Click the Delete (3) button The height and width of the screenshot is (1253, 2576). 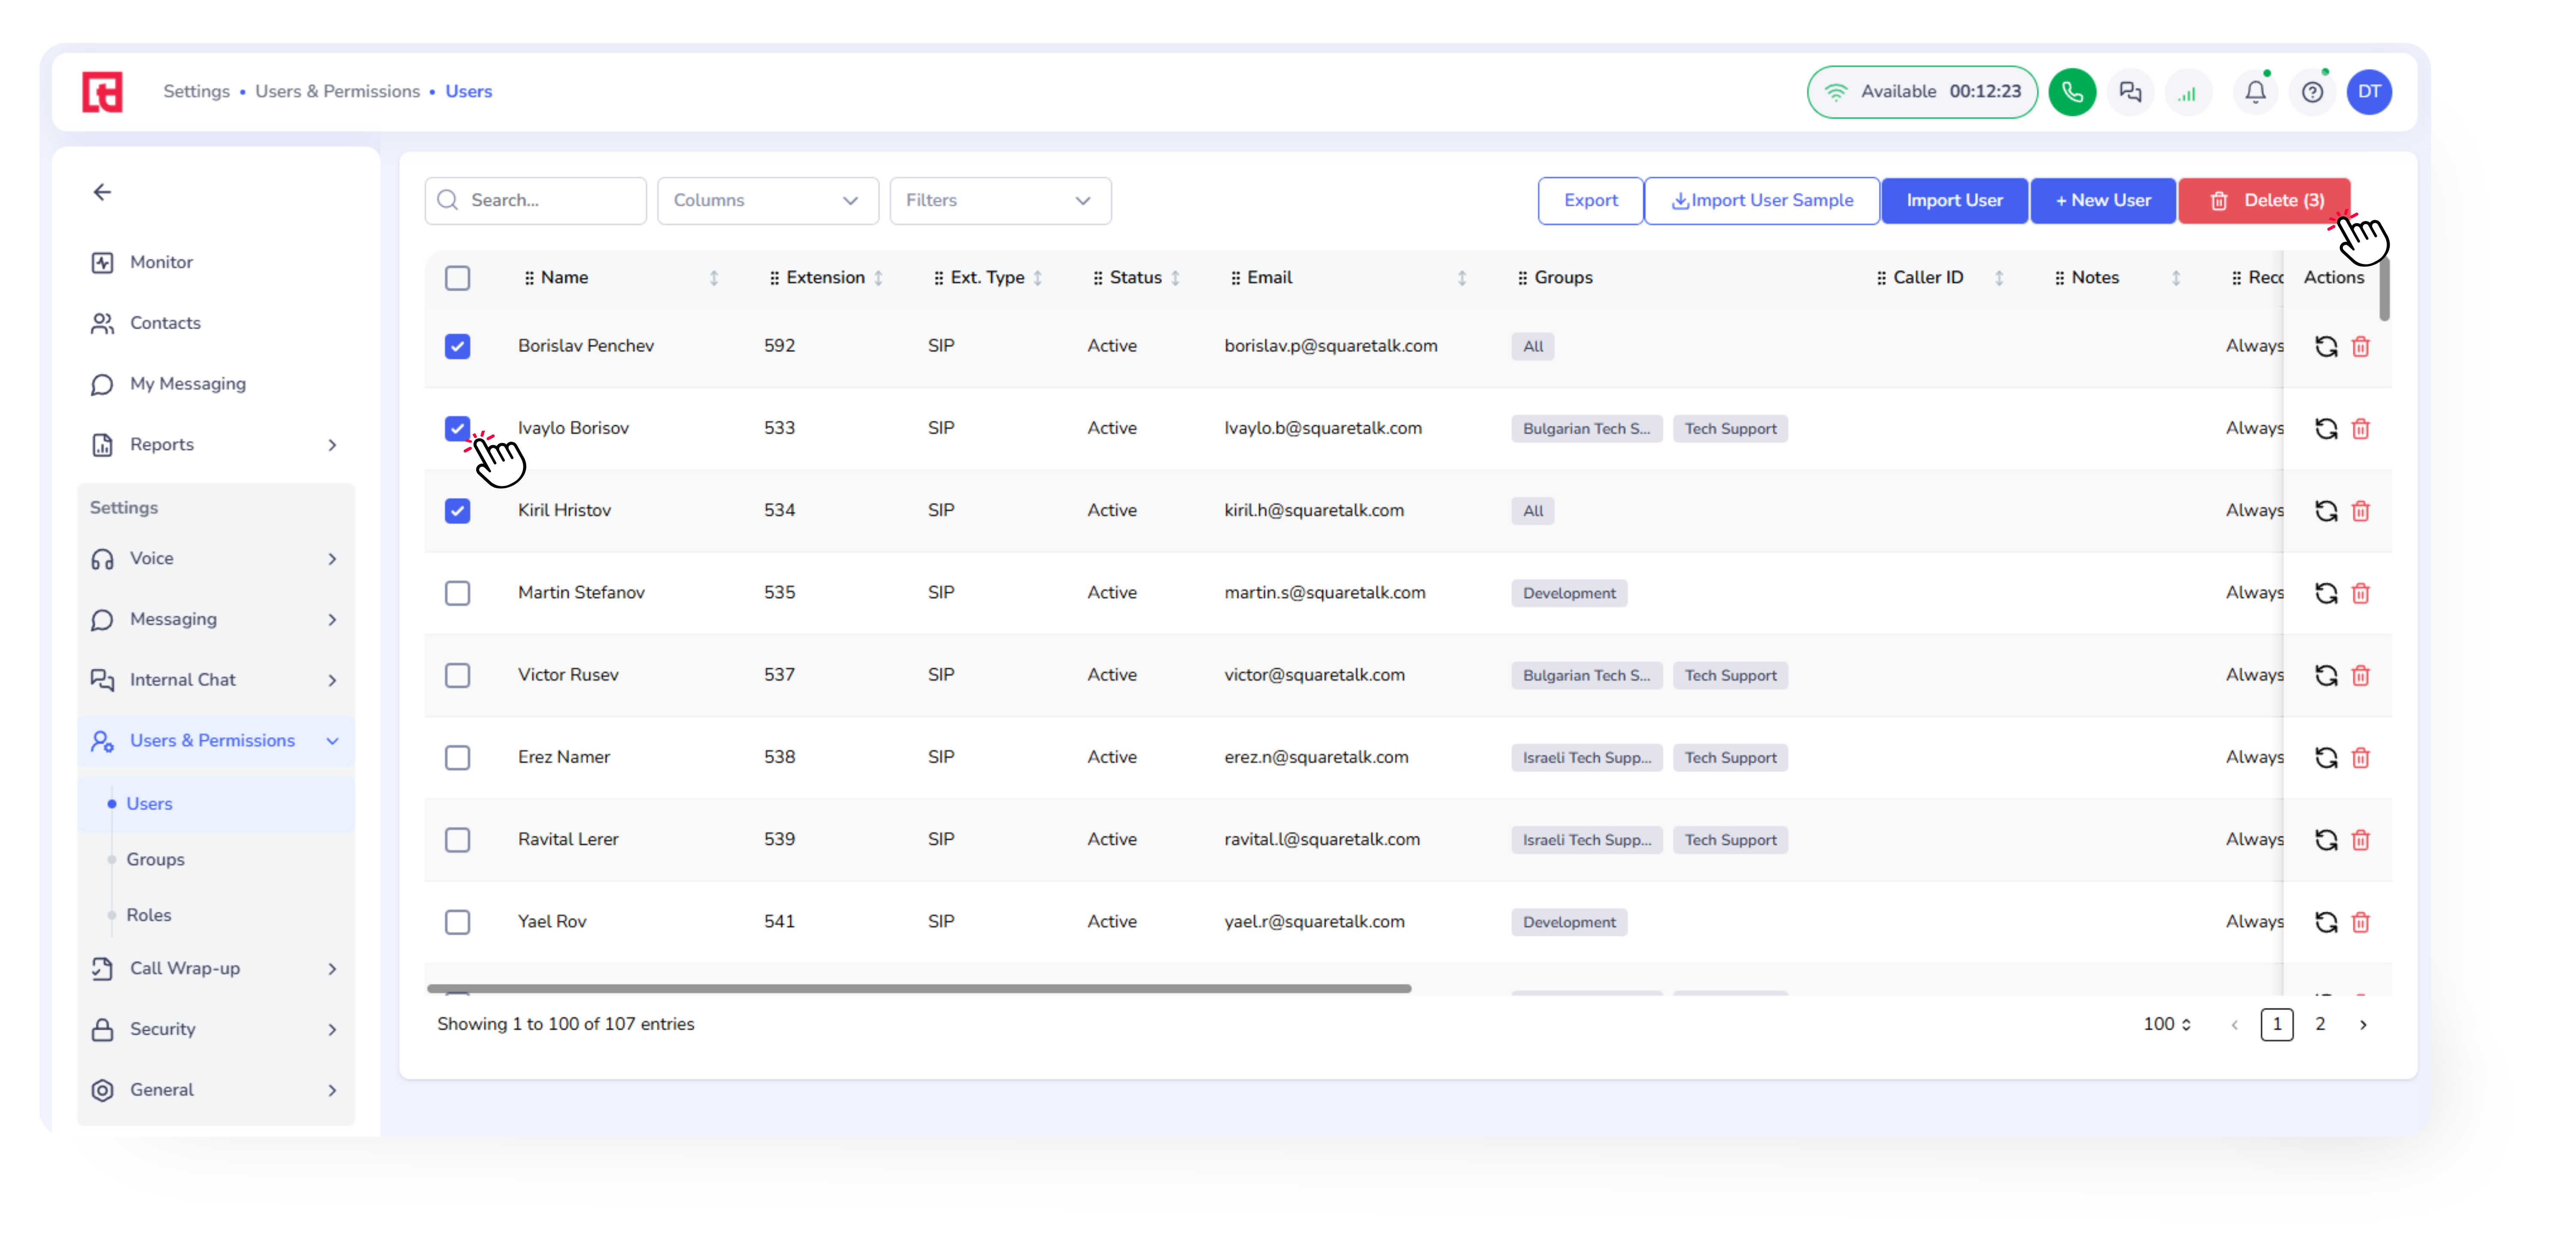pyautogui.click(x=2264, y=201)
